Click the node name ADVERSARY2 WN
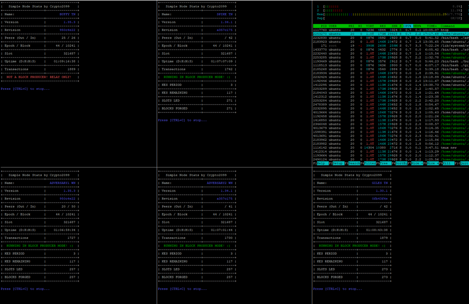Image resolution: width=469 pixels, height=304 pixels. click(x=220, y=183)
